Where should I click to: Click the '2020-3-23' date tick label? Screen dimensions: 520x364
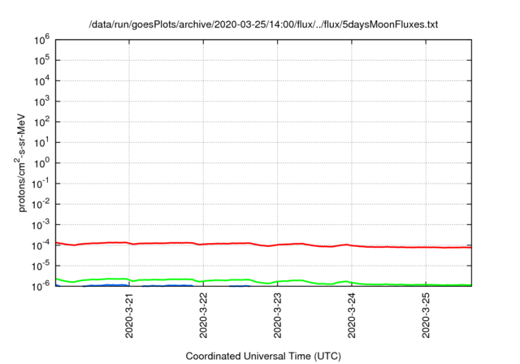[278, 315]
